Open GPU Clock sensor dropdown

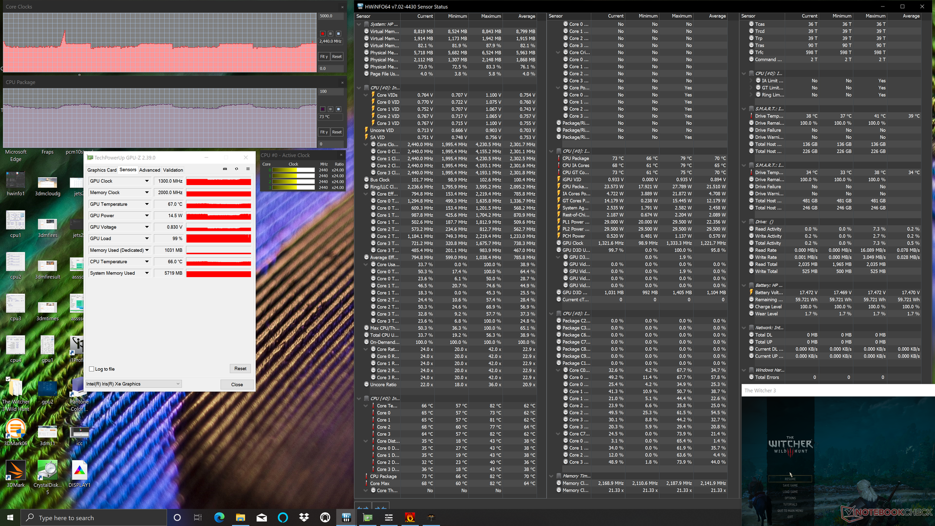click(147, 181)
